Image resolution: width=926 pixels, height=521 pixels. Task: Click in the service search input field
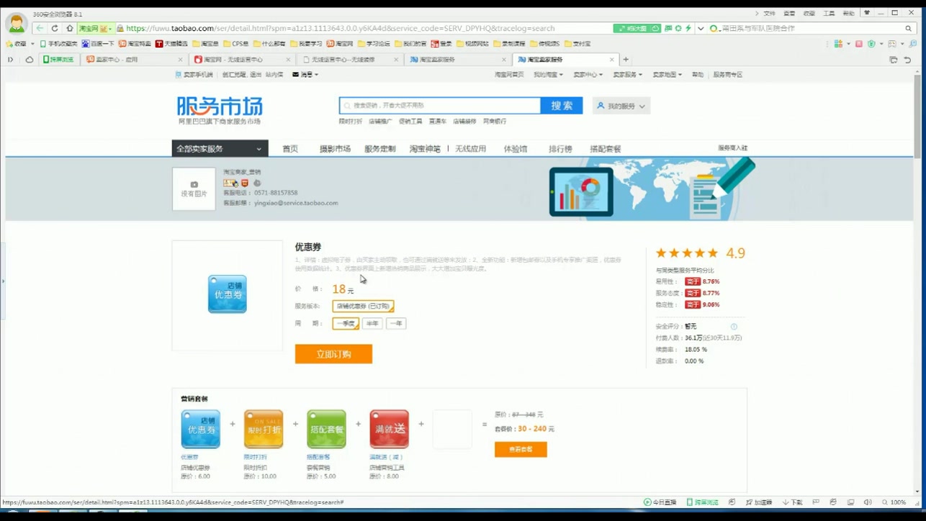pos(439,106)
